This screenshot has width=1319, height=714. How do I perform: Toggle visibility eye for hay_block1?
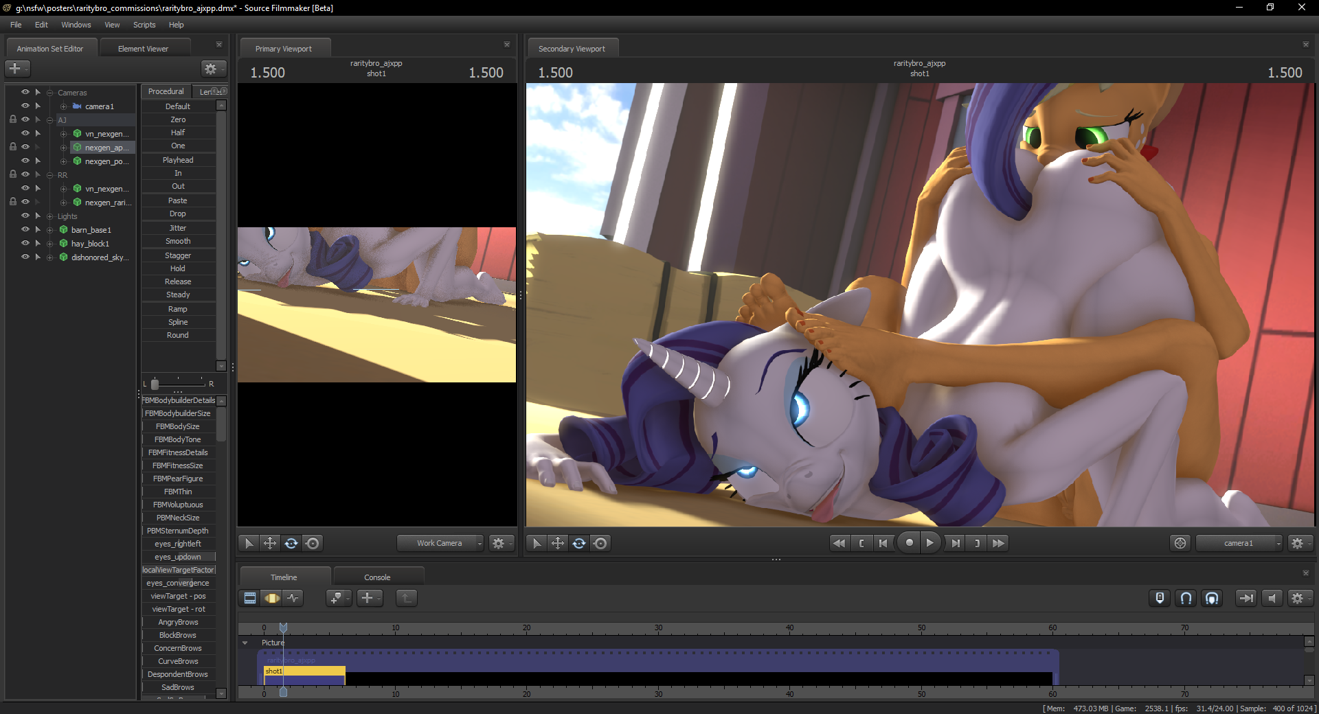click(x=25, y=243)
